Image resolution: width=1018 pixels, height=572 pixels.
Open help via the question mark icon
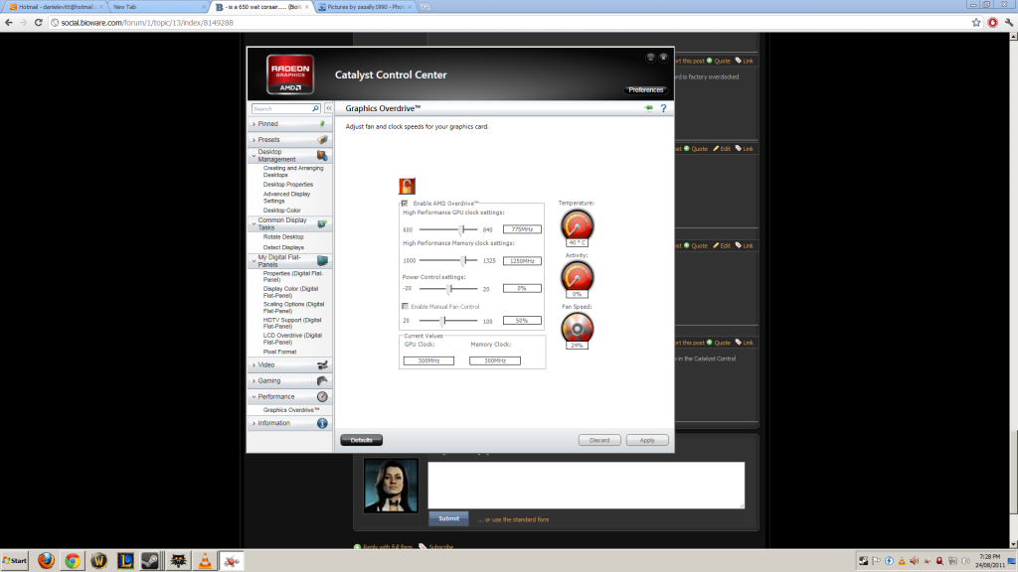[x=663, y=108]
